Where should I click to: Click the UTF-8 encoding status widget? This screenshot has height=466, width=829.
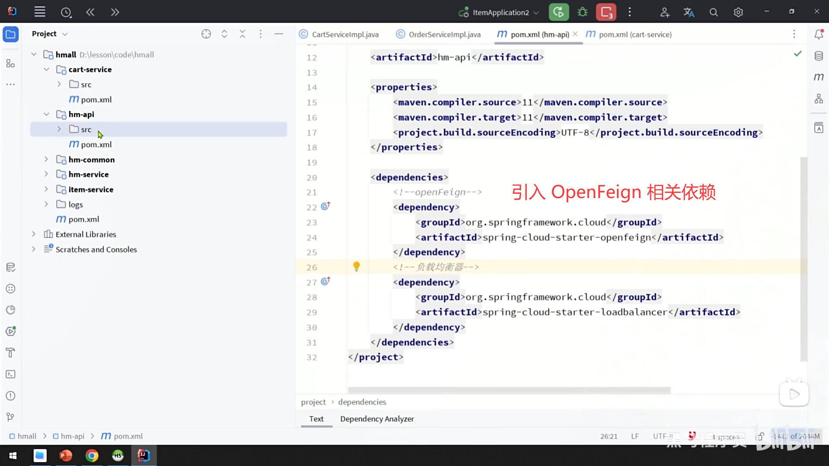tap(663, 436)
